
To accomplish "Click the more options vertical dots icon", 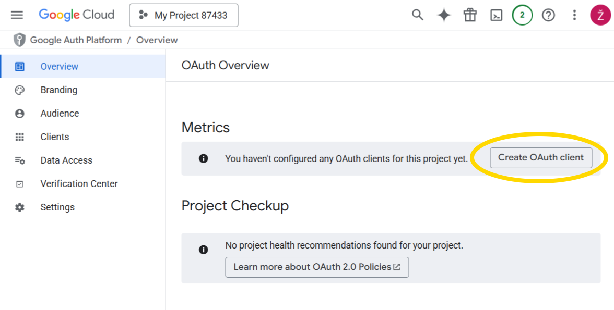I will click(x=574, y=15).
